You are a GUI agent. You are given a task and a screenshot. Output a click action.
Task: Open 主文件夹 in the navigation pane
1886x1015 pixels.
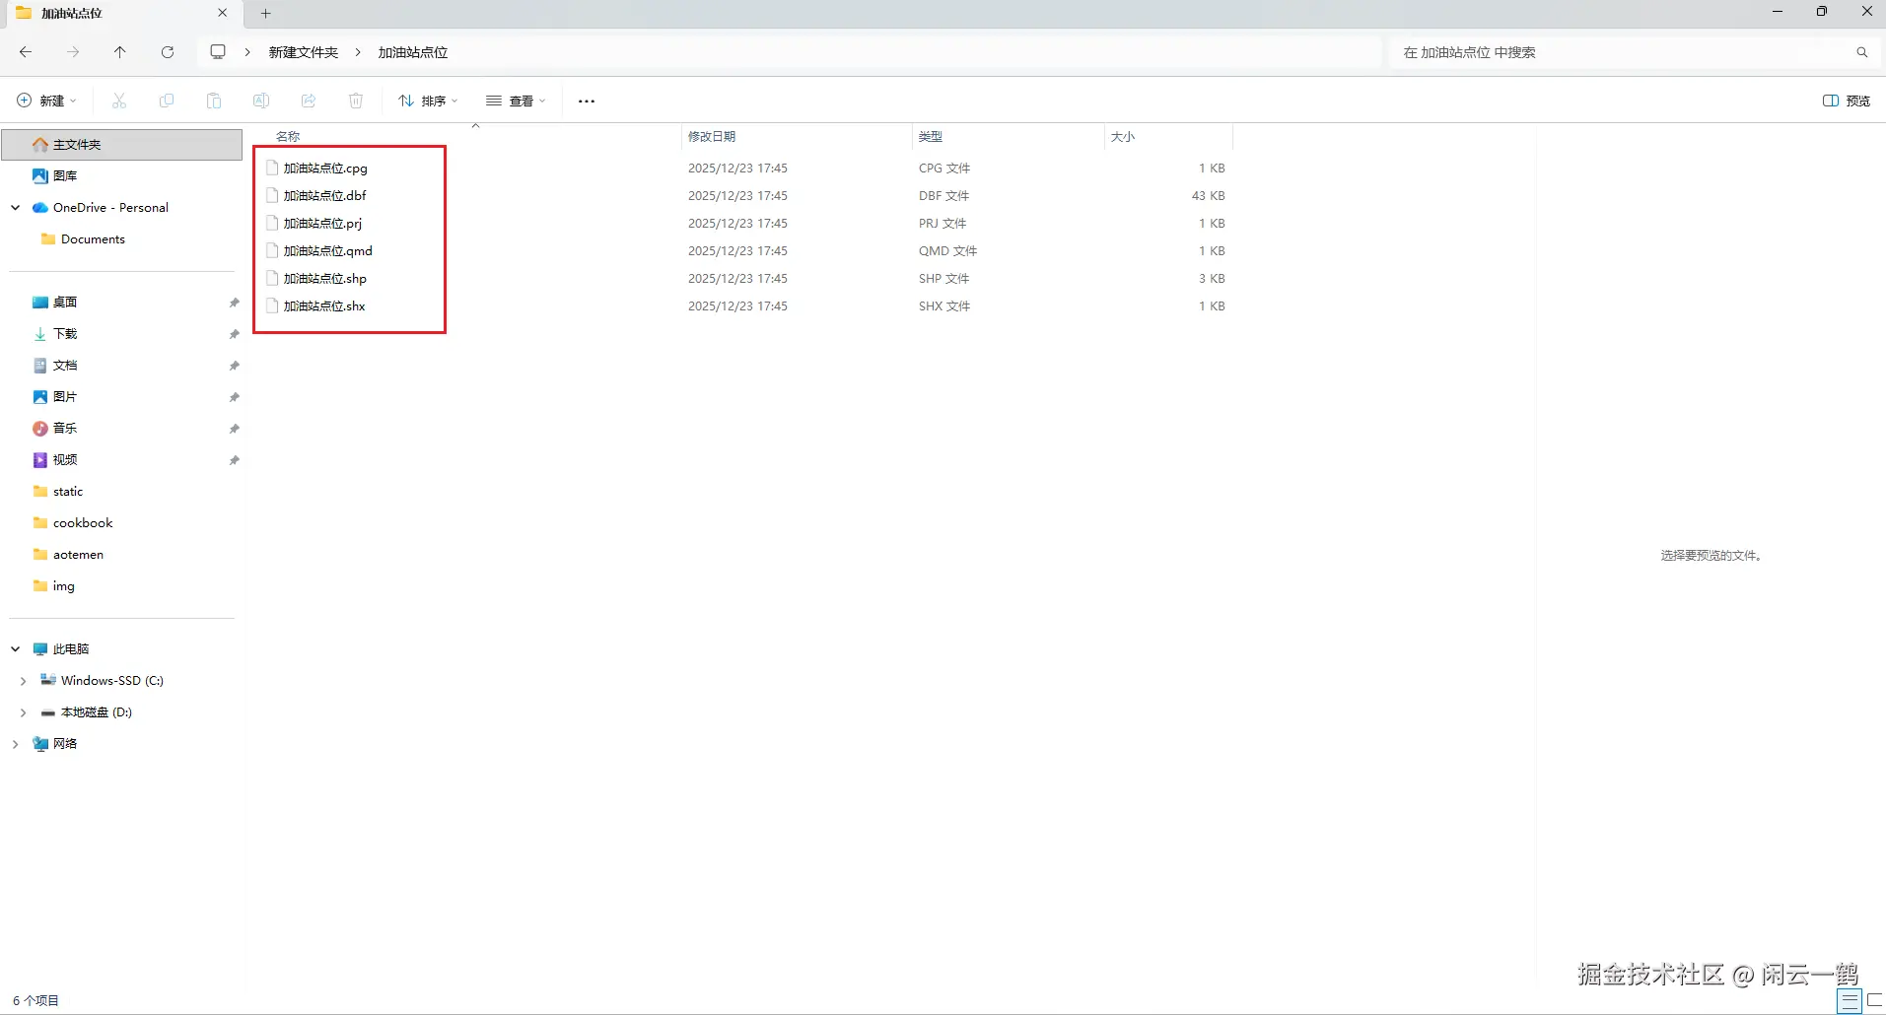click(122, 145)
